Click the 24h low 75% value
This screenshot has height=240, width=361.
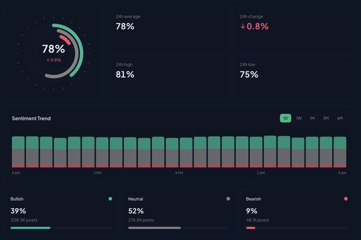point(249,75)
